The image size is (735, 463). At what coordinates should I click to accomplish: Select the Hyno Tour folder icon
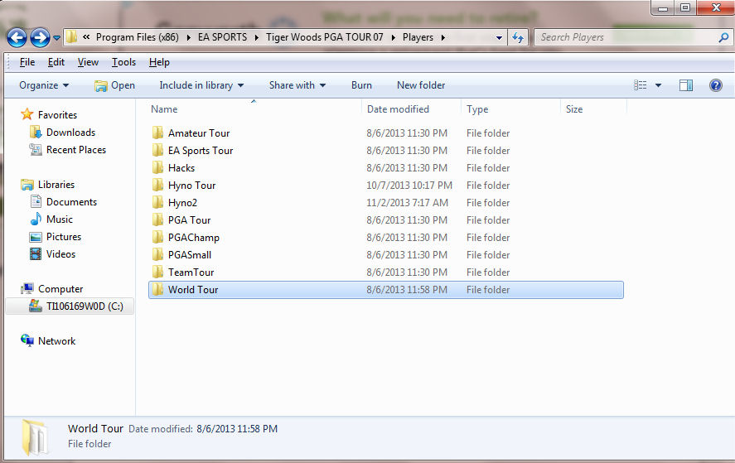pos(158,185)
